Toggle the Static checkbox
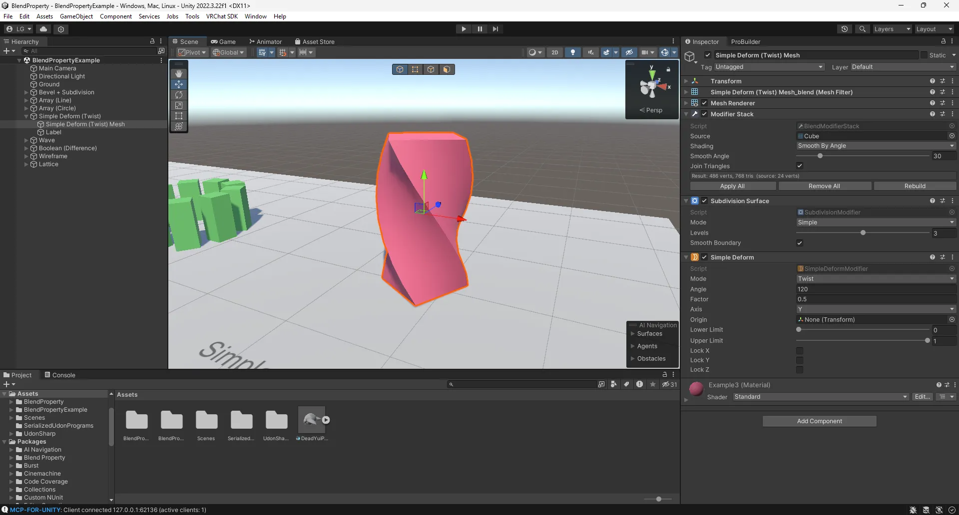 924,55
